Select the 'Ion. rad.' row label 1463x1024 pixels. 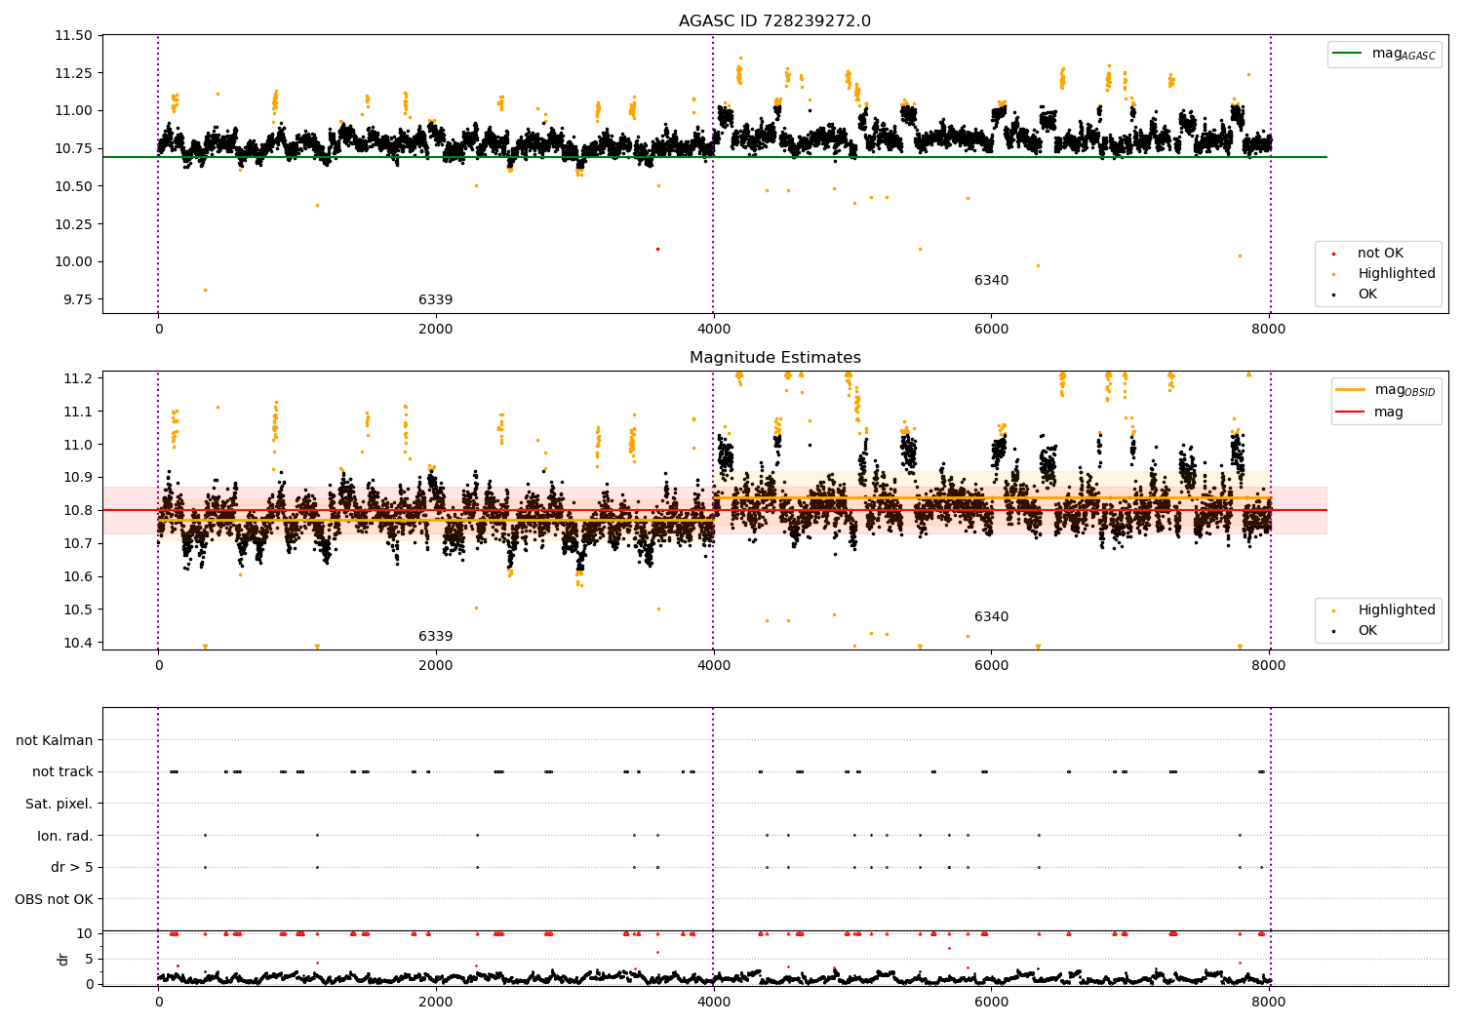tap(65, 836)
